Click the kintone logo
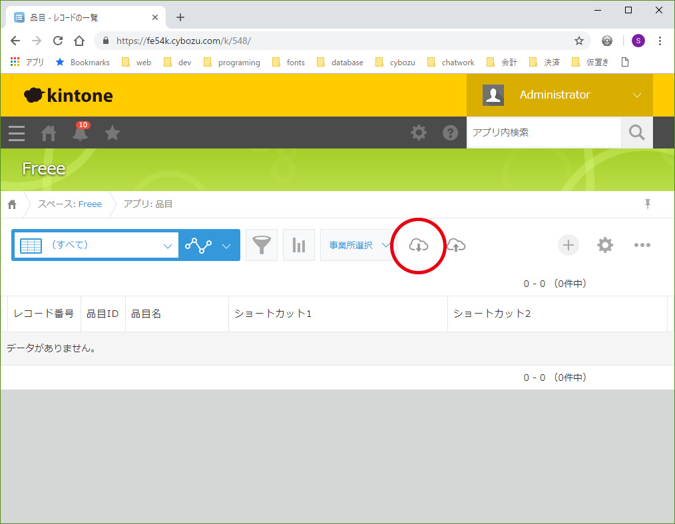Image resolution: width=675 pixels, height=524 pixels. [x=69, y=95]
